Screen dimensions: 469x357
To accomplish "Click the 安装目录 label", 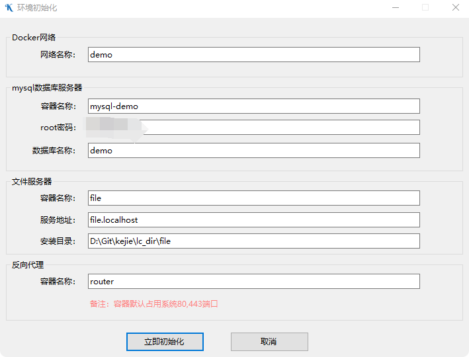I will pos(58,241).
